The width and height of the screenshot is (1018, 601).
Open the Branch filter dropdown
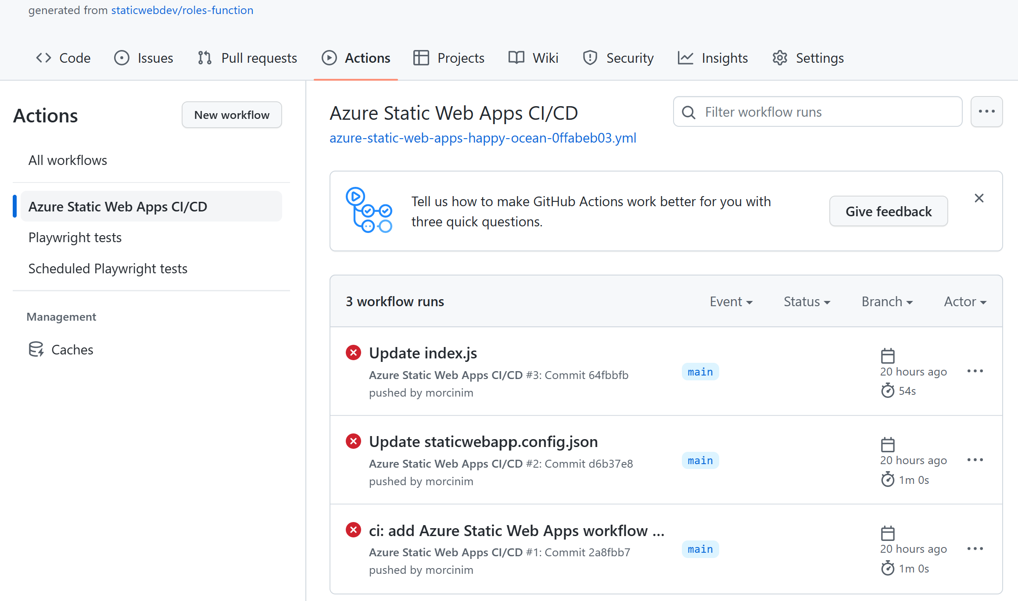pos(886,301)
